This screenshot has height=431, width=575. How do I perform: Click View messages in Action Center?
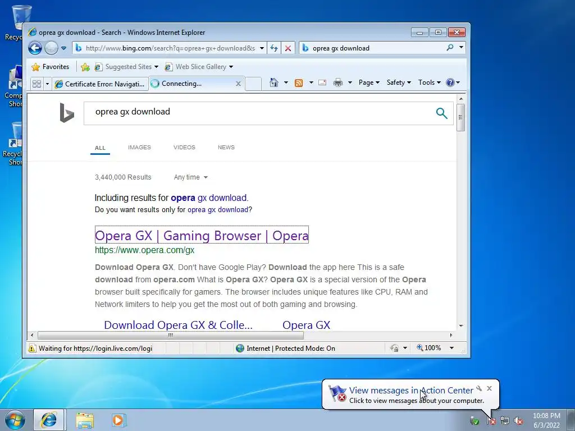(411, 391)
